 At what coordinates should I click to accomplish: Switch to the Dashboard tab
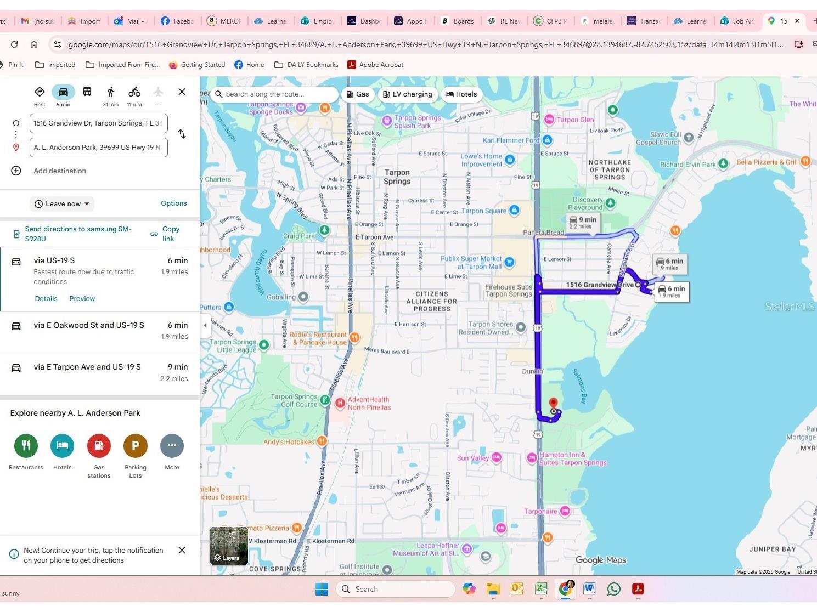point(364,21)
